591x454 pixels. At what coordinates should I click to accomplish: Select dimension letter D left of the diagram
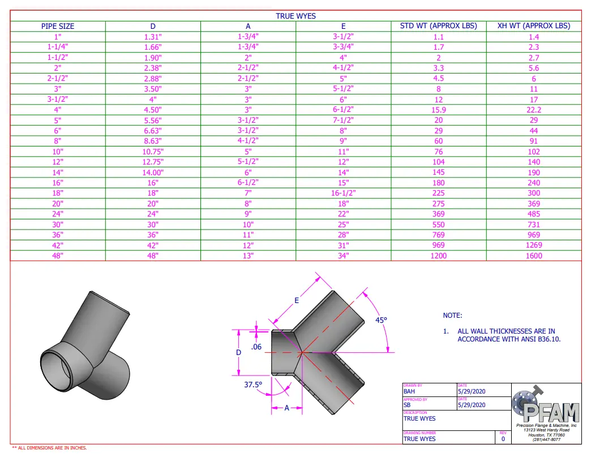[238, 352]
